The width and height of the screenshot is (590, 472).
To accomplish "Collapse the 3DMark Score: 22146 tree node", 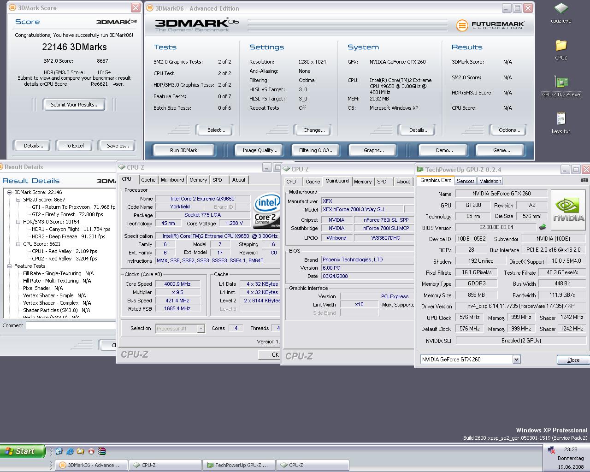I will [x=9, y=192].
